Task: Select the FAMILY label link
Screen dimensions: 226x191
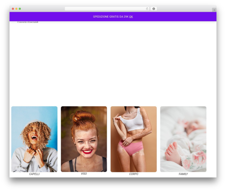Action: point(183,174)
